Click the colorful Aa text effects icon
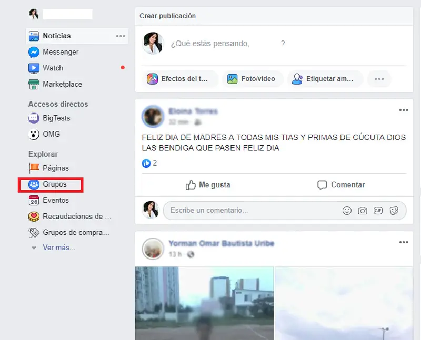 152,79
